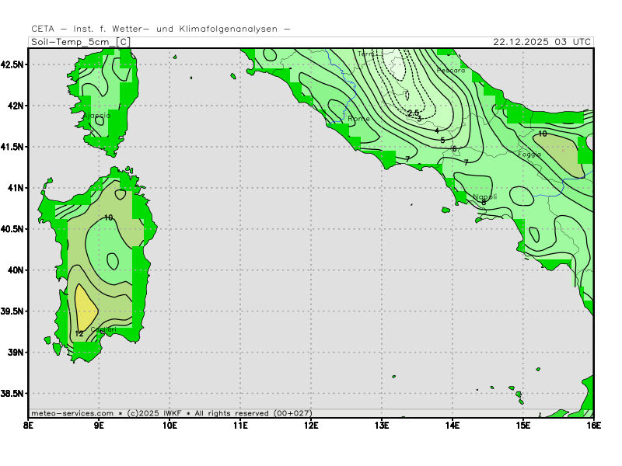The image size is (622, 466).
Task: Click the Cagliari label on Sardinia
Action: click(x=103, y=330)
